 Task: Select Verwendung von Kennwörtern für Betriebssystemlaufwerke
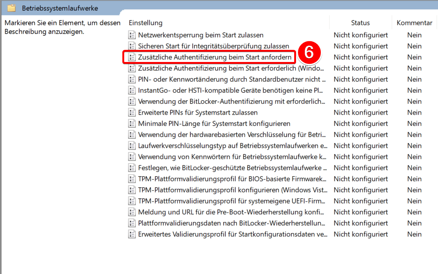click(232, 157)
